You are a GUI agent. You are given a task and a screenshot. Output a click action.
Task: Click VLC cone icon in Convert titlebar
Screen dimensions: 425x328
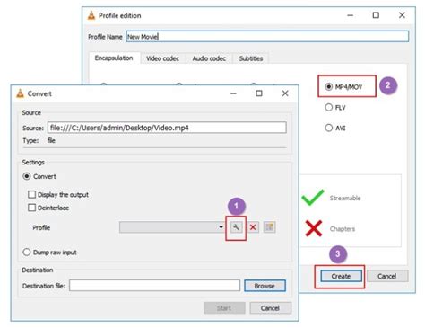(x=20, y=93)
